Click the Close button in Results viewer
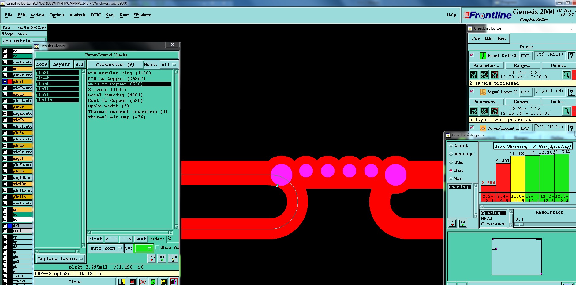 point(75,282)
